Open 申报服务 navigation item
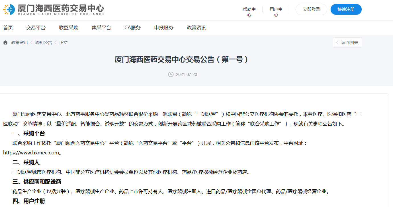This screenshot has width=393, height=207. tap(164, 28)
